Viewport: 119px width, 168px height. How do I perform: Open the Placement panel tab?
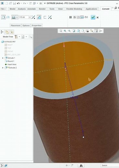click(16, 26)
